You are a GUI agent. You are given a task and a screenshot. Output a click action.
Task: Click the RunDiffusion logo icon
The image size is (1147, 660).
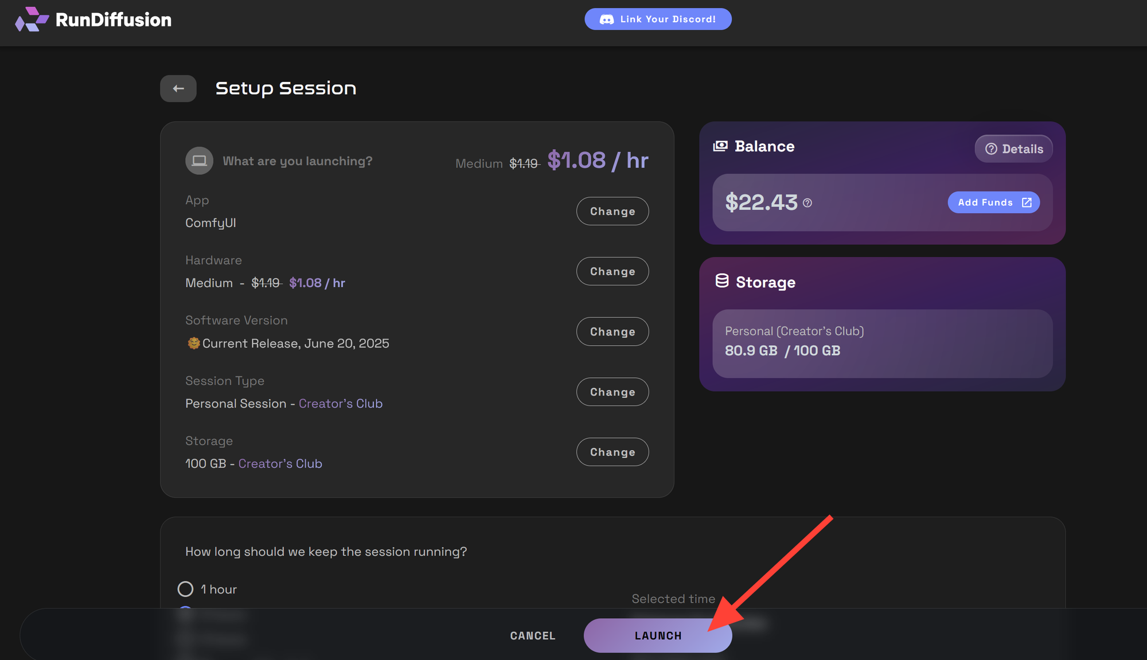click(x=32, y=19)
